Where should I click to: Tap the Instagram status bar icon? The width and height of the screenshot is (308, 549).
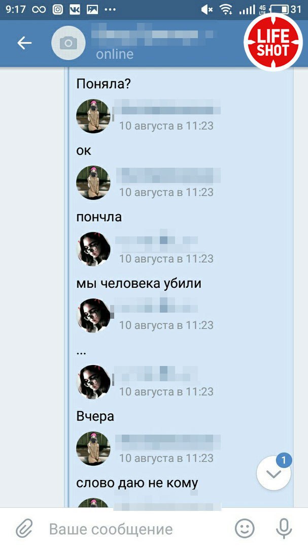(x=58, y=10)
